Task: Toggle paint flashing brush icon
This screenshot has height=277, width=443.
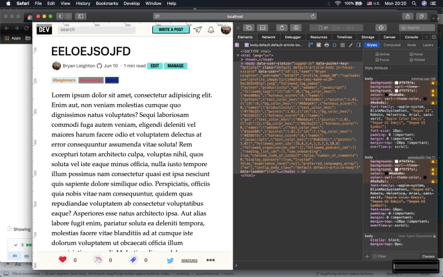Action: click(351, 45)
